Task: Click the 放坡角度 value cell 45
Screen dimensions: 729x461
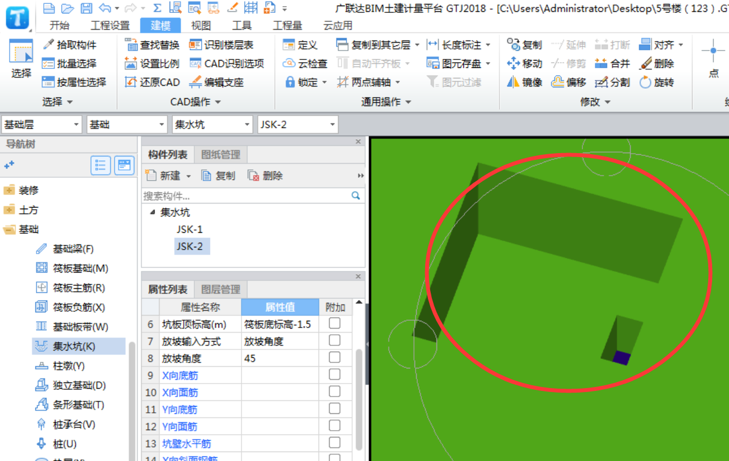Action: tap(280, 358)
